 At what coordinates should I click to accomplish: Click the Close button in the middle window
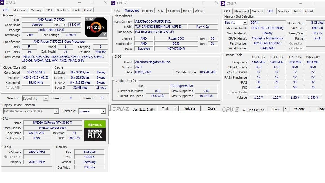click(x=211, y=108)
